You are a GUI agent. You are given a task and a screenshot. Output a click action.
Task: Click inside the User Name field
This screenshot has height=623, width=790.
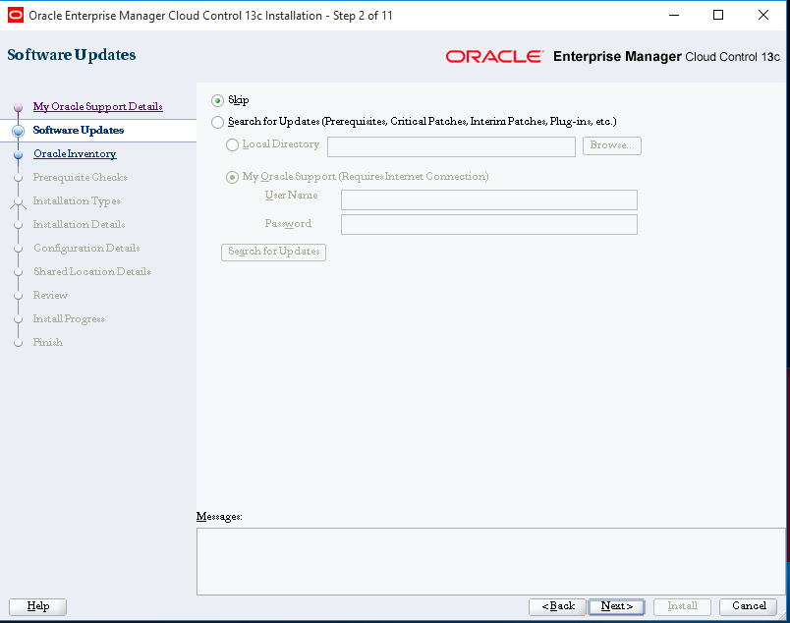(488, 200)
